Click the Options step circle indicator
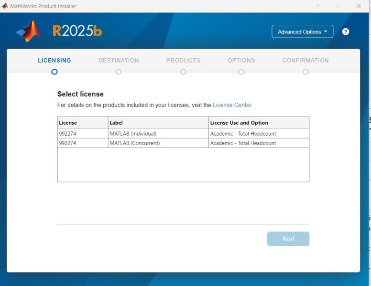Viewport: 371px width, 286px height. click(241, 72)
